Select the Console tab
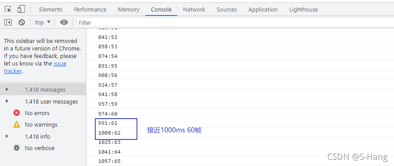Viewport: 394px width, 166px height. 161,10
